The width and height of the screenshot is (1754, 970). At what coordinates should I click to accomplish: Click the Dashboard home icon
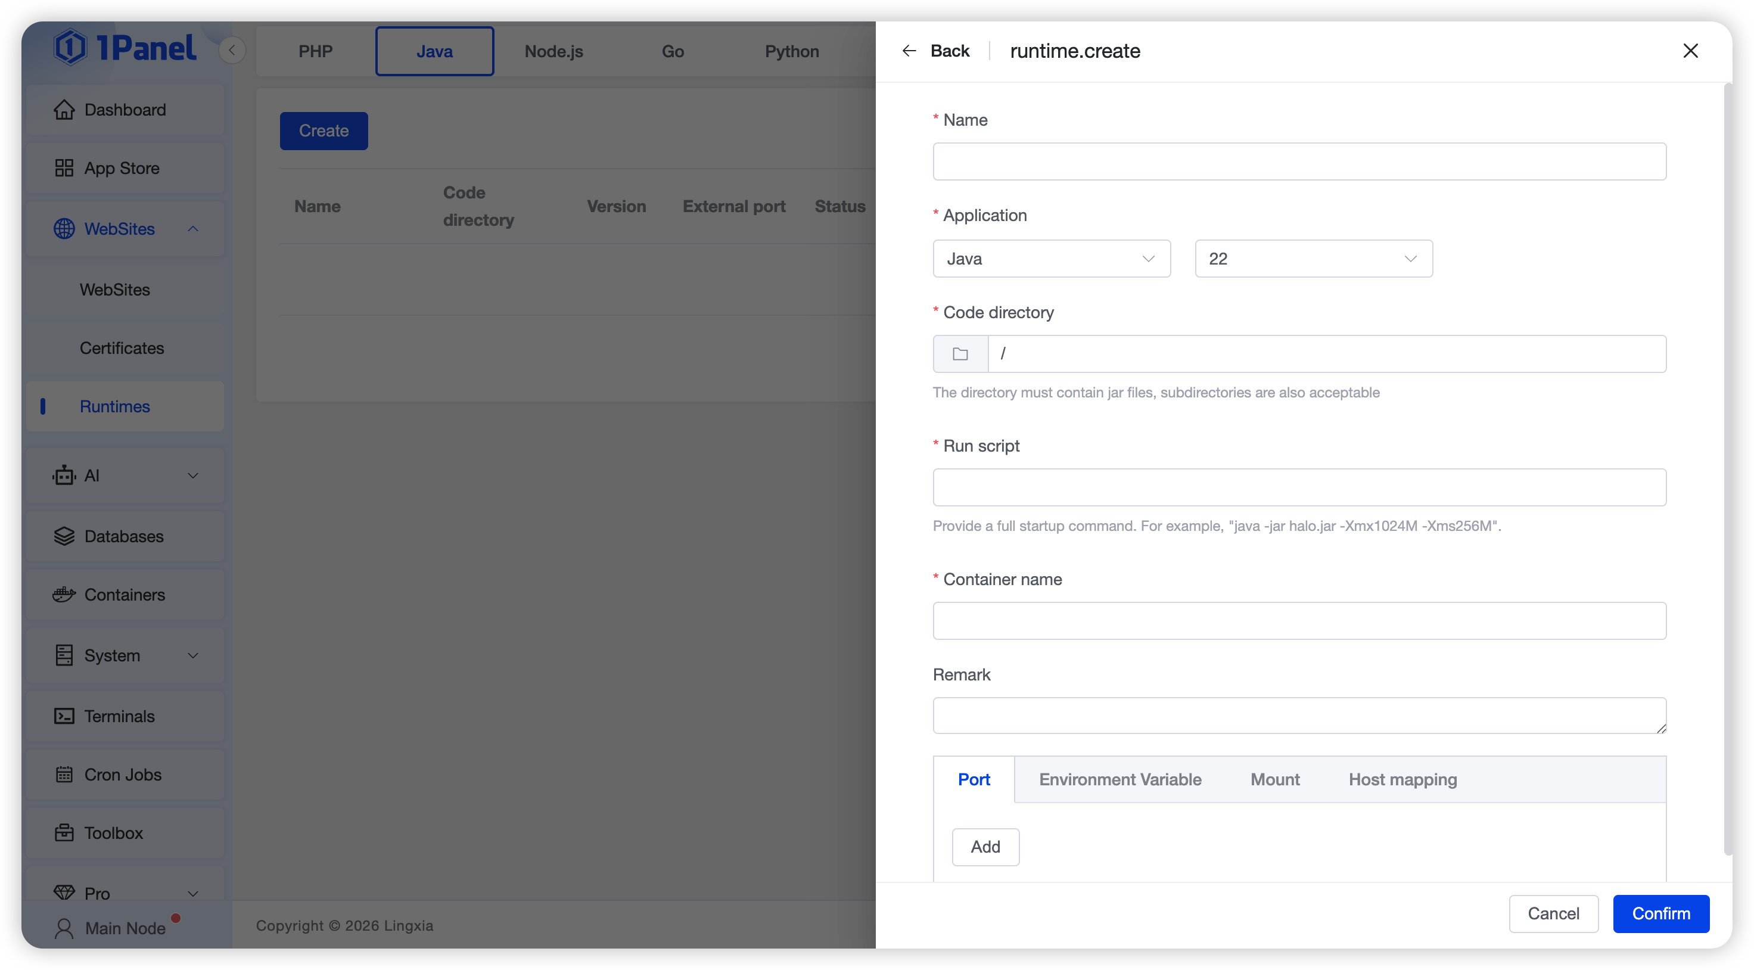tap(64, 110)
